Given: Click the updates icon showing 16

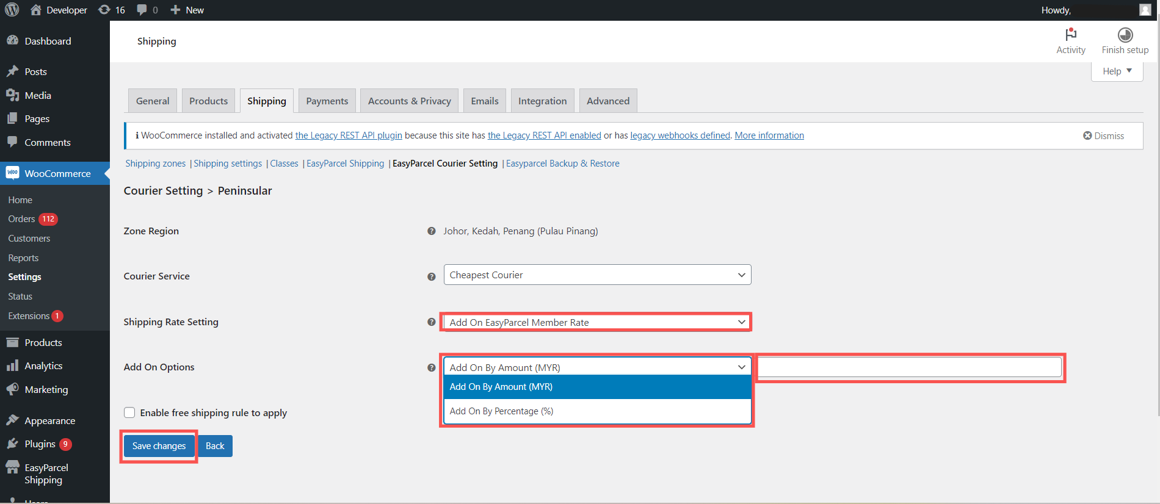Looking at the screenshot, I should [x=104, y=10].
